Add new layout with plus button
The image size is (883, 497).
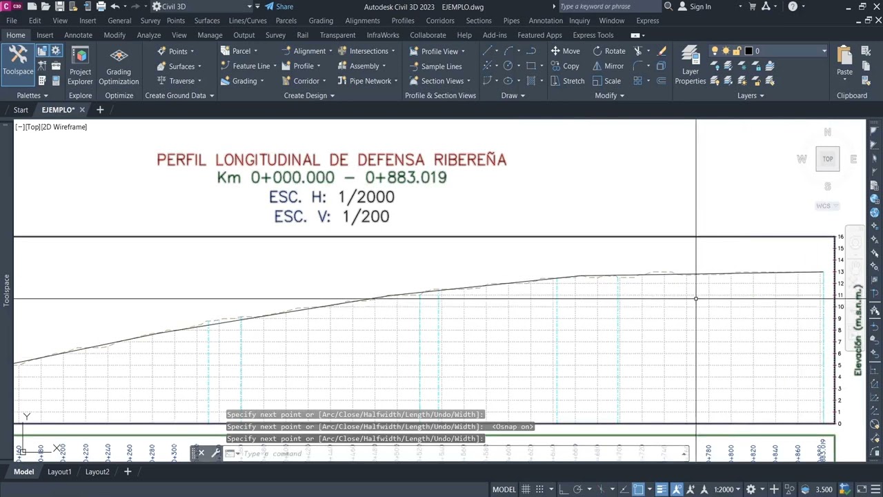click(x=127, y=471)
